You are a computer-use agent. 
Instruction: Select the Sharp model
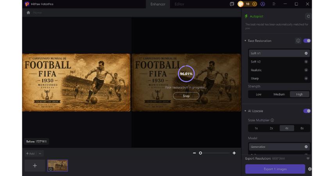click(x=279, y=78)
